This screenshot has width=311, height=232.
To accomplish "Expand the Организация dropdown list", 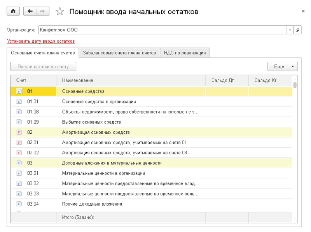I will (290, 30).
